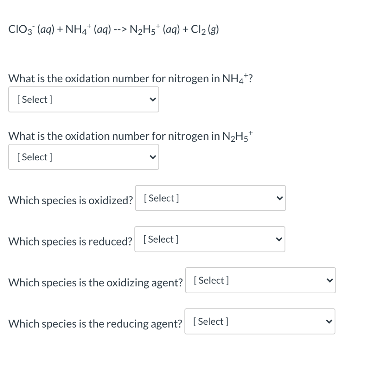Click the chevron on the first oxidation dropdown
The height and width of the screenshot is (370, 371).
[x=153, y=99]
